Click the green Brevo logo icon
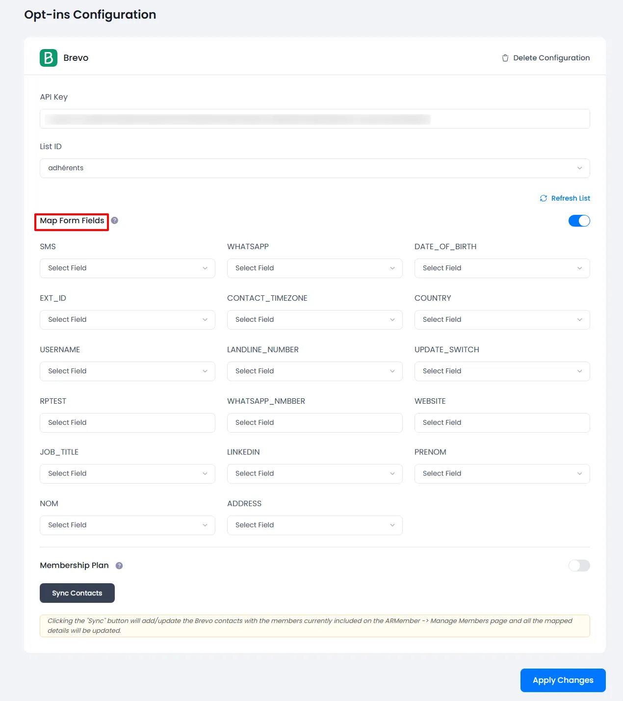Viewport: 623px width, 701px height. pos(49,58)
